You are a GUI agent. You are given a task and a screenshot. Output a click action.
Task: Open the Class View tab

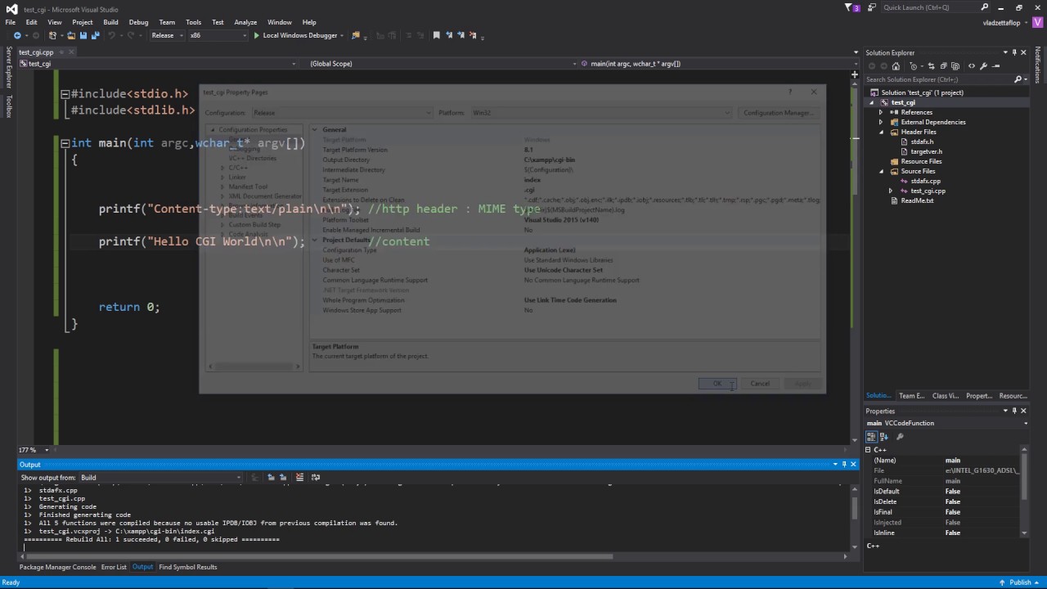[946, 396]
